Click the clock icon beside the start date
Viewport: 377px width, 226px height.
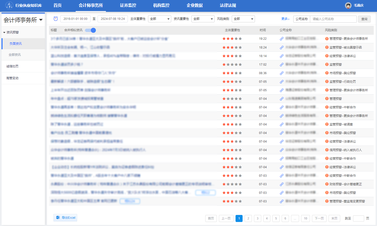tap(56, 19)
